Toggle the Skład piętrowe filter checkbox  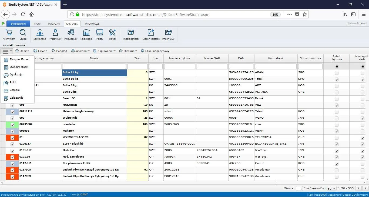pos(336,66)
